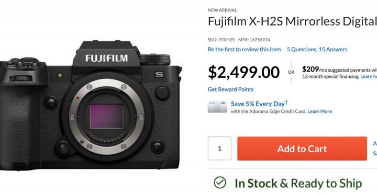Click the SKU IFJXH2S text
This screenshot has width=377, height=194.
coord(221,40)
